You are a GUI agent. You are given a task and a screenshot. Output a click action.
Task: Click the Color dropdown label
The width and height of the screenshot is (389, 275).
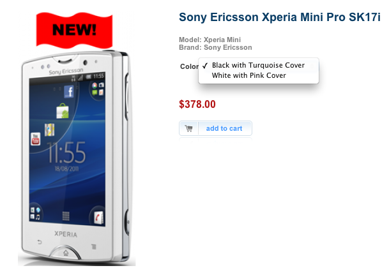[x=189, y=66]
